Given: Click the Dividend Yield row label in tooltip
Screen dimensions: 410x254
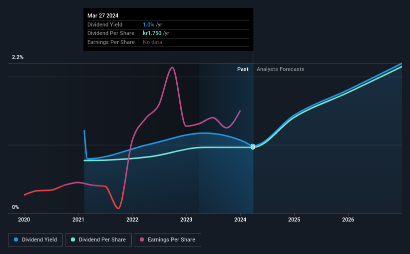Looking at the screenshot, I should pos(105,24).
